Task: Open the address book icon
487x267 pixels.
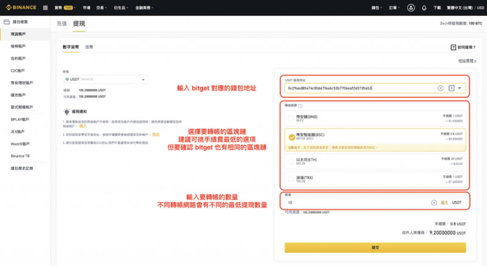Action: pos(451,88)
